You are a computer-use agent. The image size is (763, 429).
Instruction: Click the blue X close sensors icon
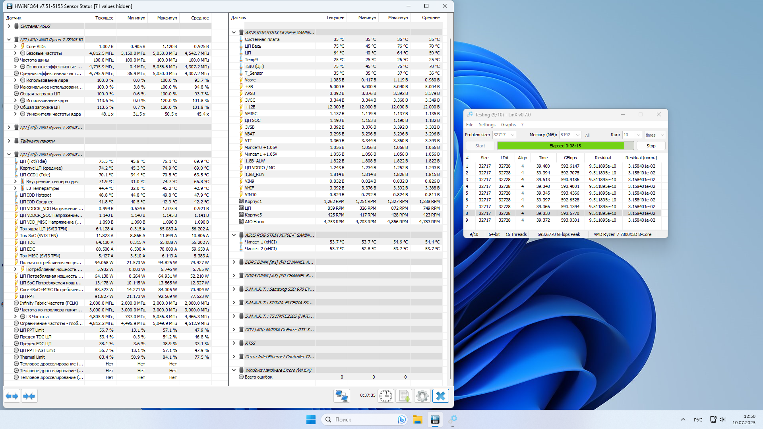click(440, 396)
